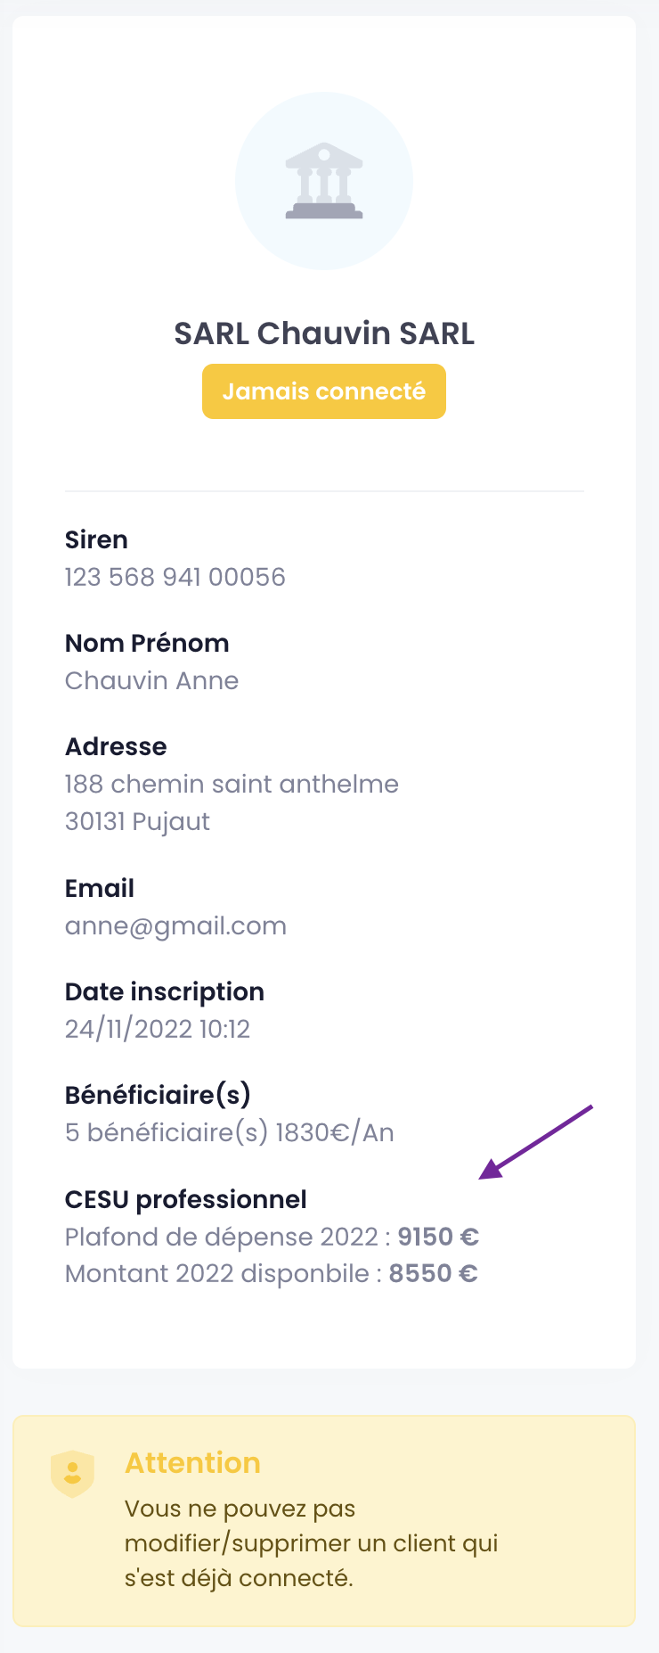Click the Nom Prénom label

coord(147,643)
